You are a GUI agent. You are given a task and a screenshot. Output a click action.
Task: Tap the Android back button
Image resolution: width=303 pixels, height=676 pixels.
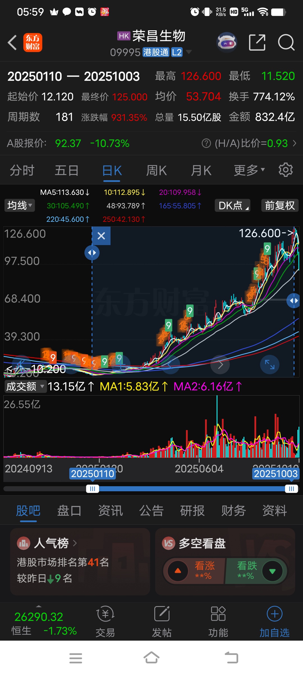click(231, 658)
